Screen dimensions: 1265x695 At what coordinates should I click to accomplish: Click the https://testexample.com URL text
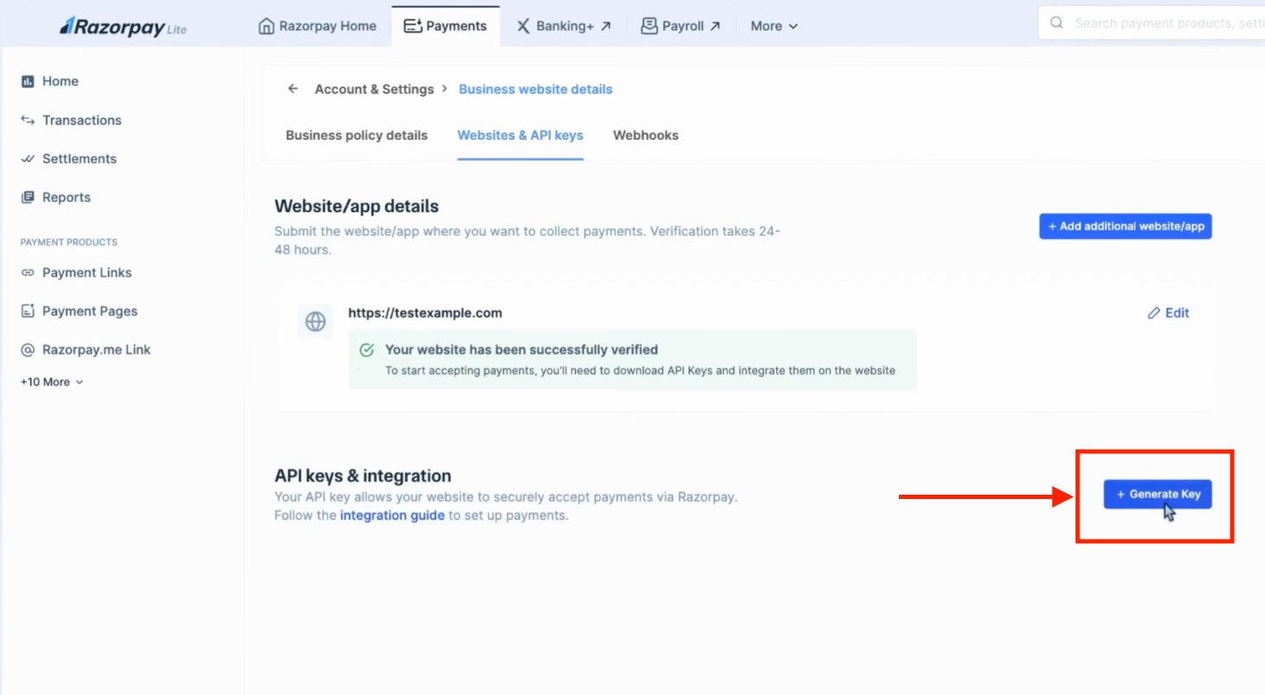point(425,313)
